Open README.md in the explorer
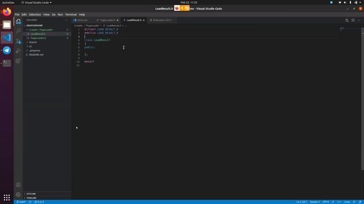Image resolution: width=364 pixels, height=204 pixels. pyautogui.click(x=47, y=55)
